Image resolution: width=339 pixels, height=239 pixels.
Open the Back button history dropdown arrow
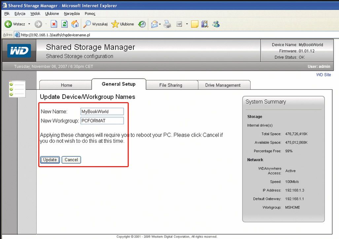tap(29, 24)
